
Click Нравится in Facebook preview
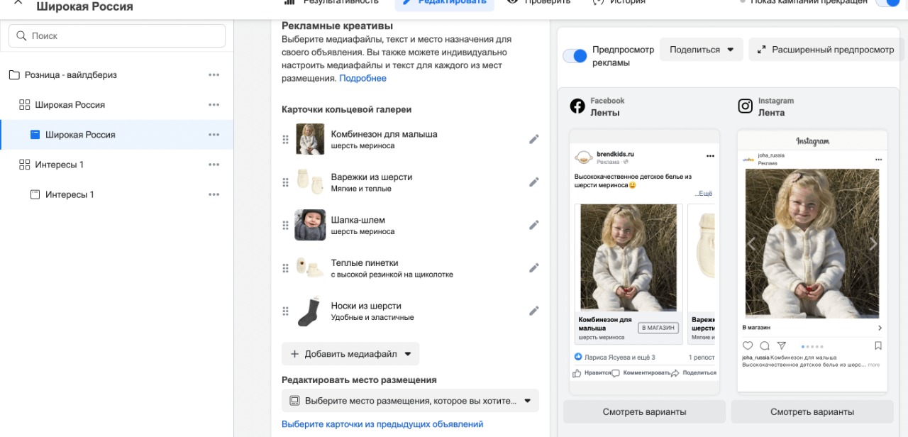[591, 372]
